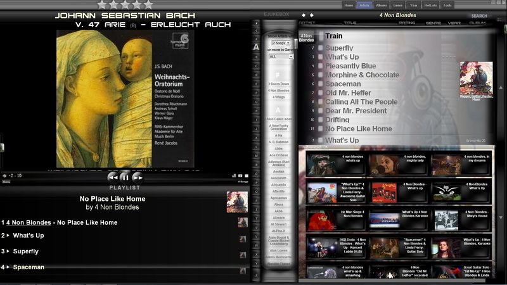
Task: Click the scroll-down arrow right of video list
Action: [501, 218]
